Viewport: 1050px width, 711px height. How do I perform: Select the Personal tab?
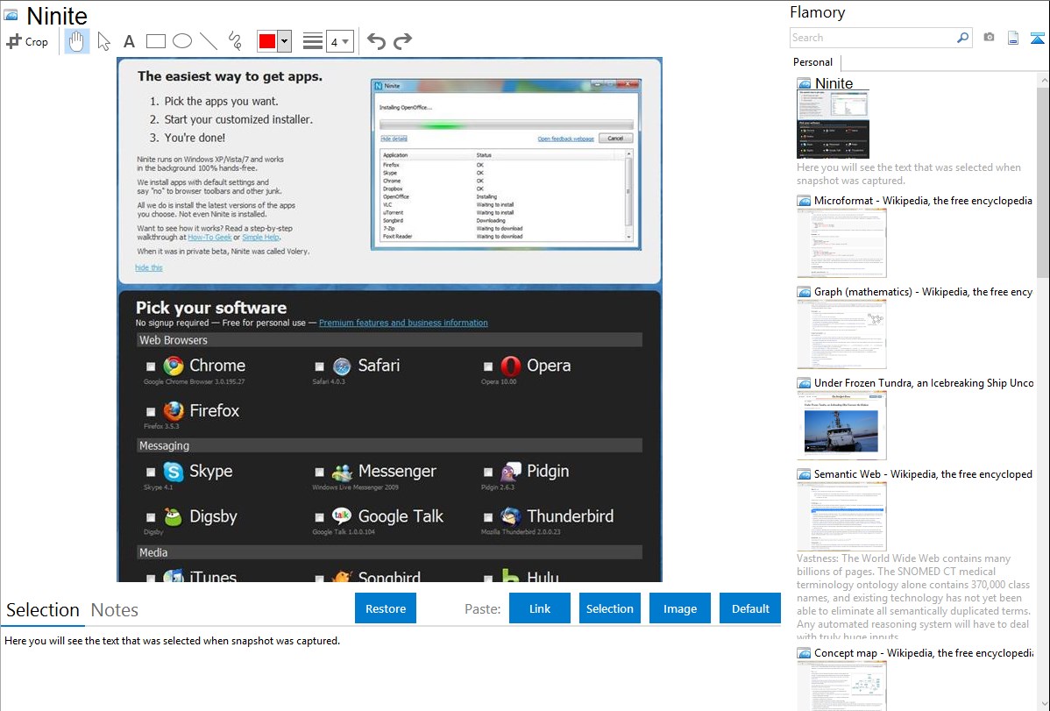(813, 62)
